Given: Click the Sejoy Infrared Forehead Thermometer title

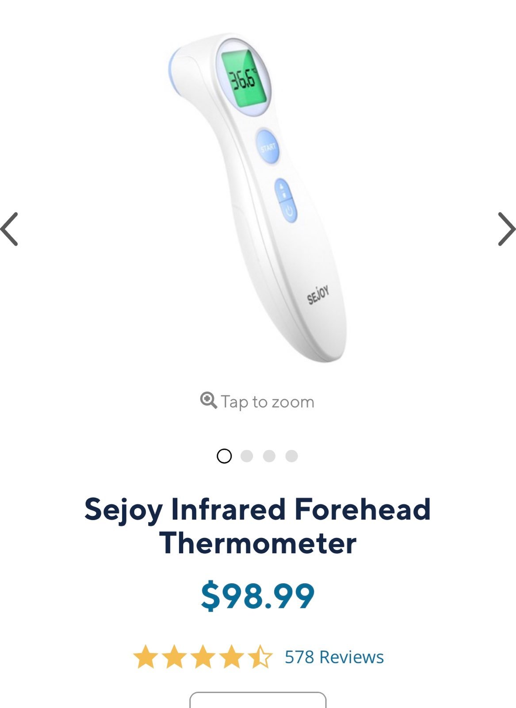Looking at the screenshot, I should coord(258,526).
